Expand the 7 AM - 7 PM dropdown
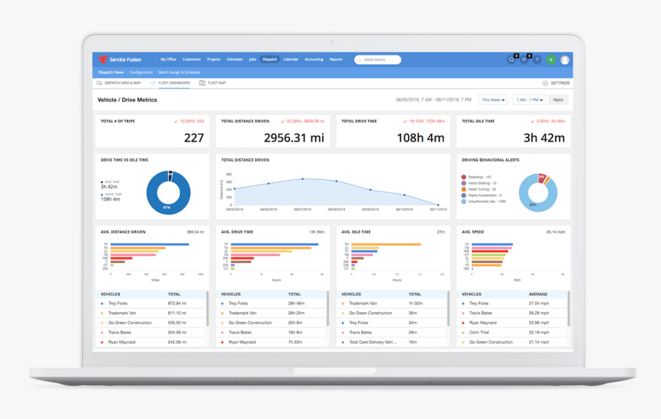The height and width of the screenshot is (419, 661). [x=529, y=100]
